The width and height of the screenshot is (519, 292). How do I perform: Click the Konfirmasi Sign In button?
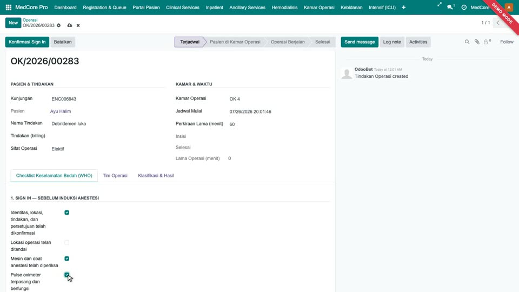coord(27,42)
